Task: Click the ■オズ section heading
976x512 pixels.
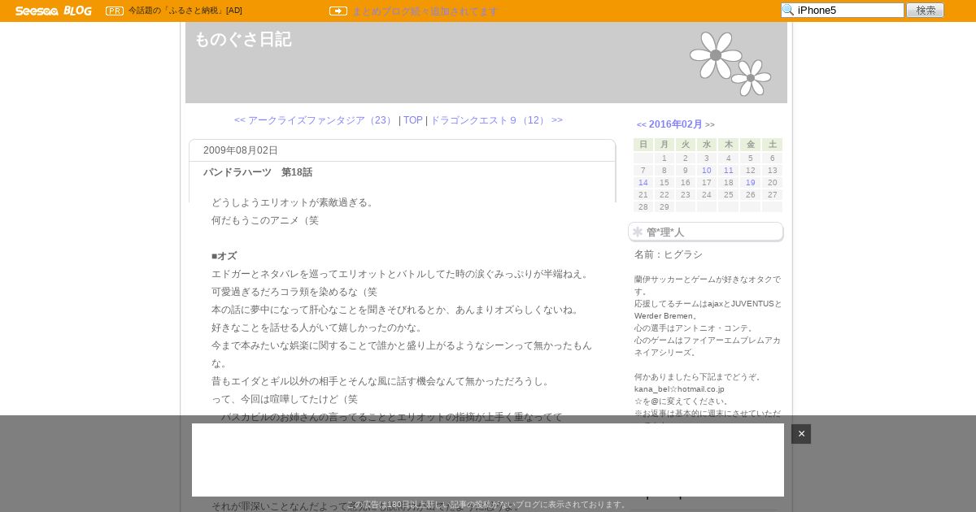Action: click(224, 256)
